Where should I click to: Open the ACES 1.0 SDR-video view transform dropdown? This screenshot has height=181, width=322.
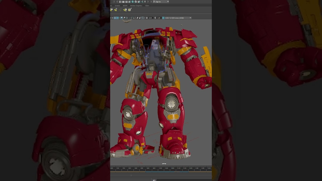pos(178,18)
